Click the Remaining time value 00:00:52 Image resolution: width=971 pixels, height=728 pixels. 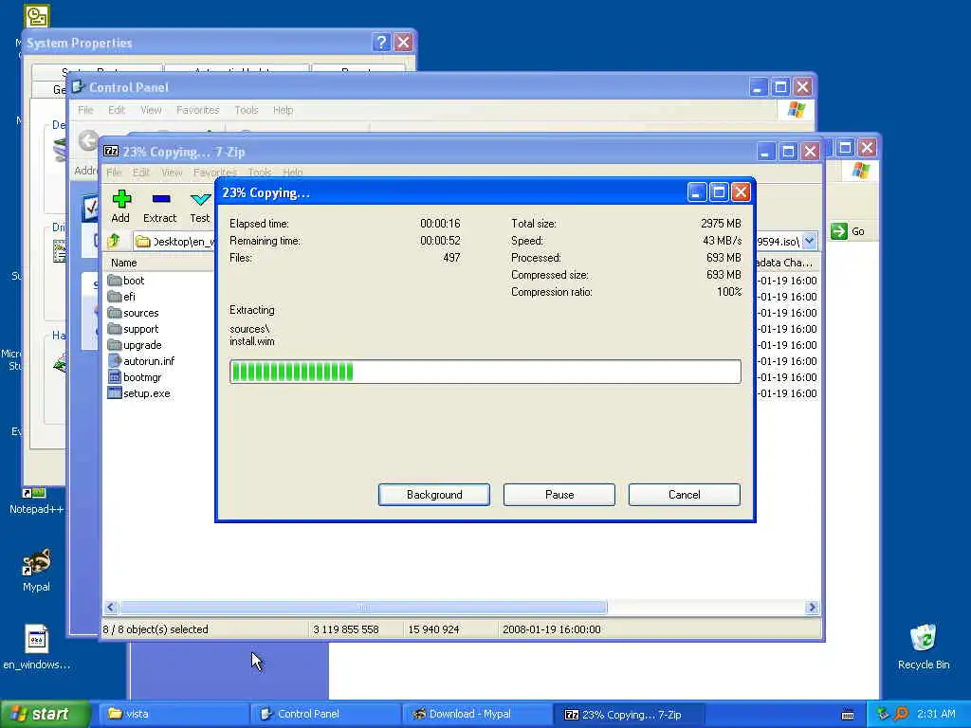click(440, 240)
